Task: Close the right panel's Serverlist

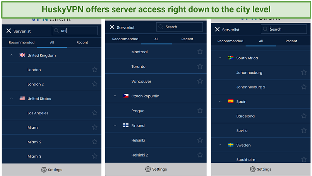Action: pos(217,29)
